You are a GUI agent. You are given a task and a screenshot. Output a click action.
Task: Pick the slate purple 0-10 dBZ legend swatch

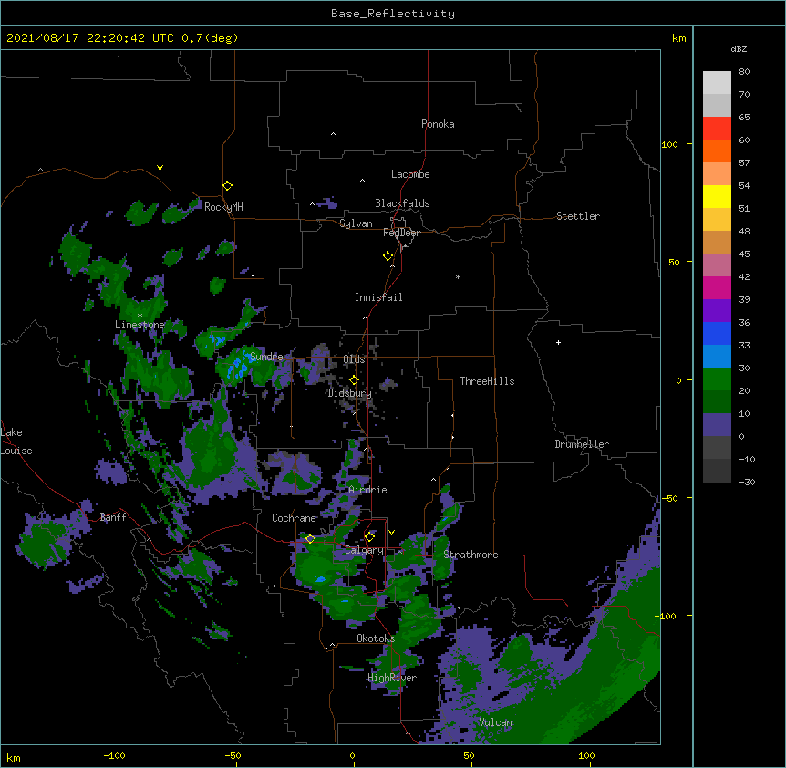point(717,425)
